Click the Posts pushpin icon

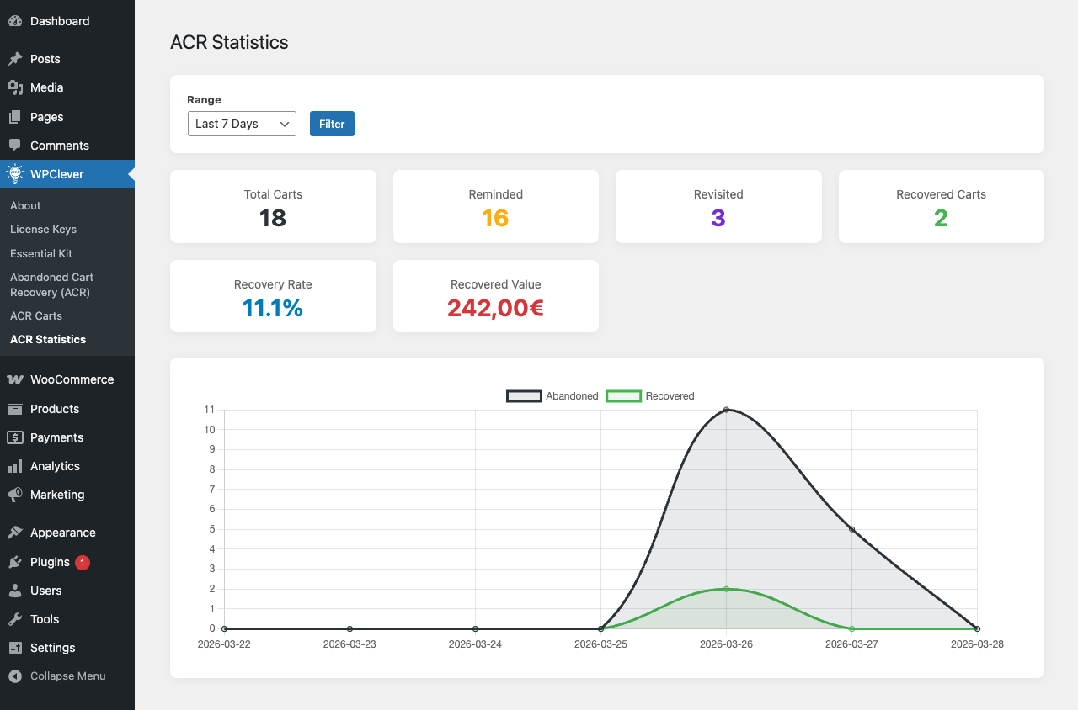(x=15, y=59)
